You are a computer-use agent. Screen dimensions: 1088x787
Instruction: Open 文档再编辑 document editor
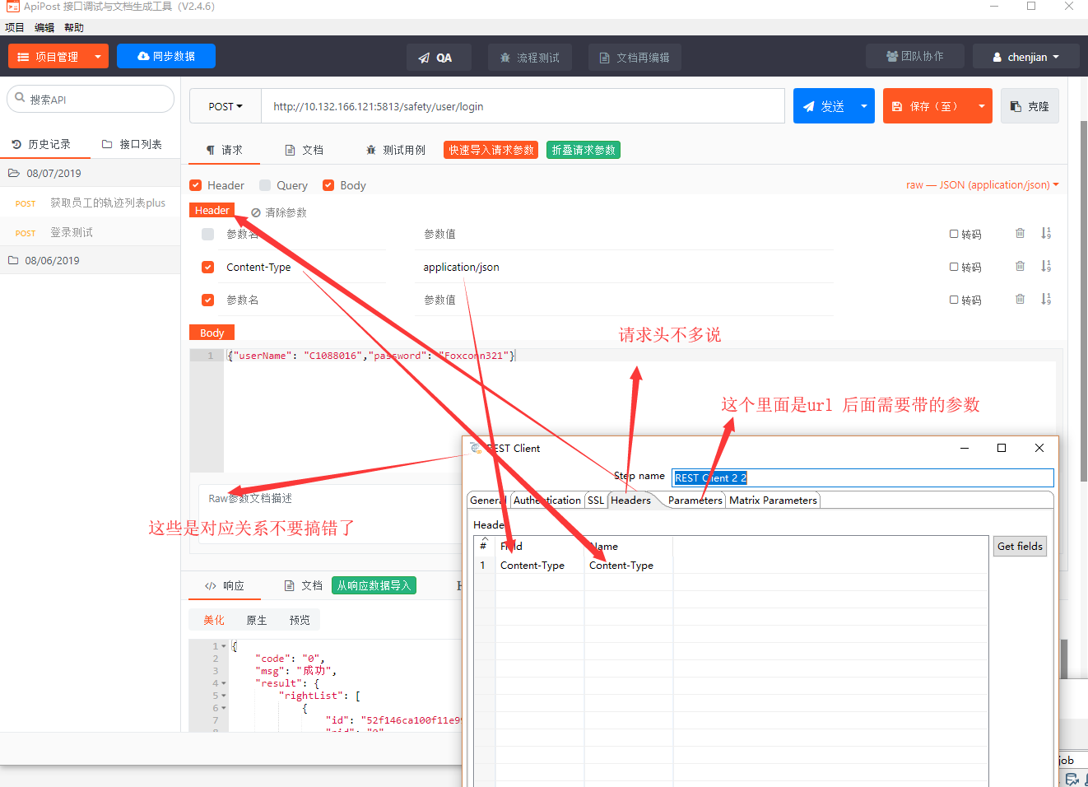634,58
